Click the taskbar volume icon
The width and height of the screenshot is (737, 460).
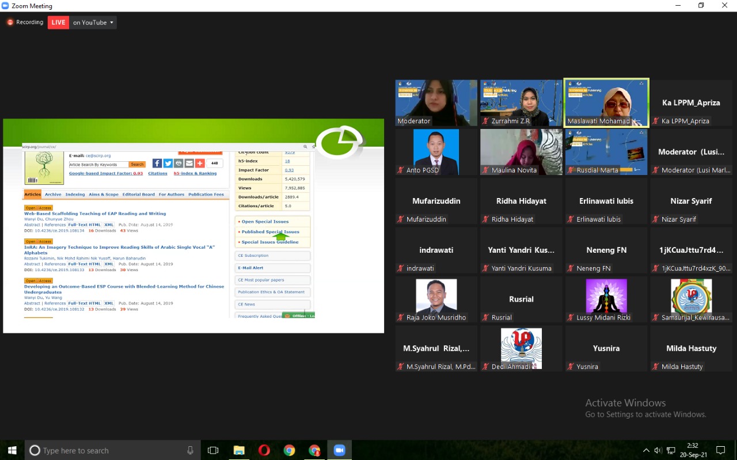click(x=658, y=450)
